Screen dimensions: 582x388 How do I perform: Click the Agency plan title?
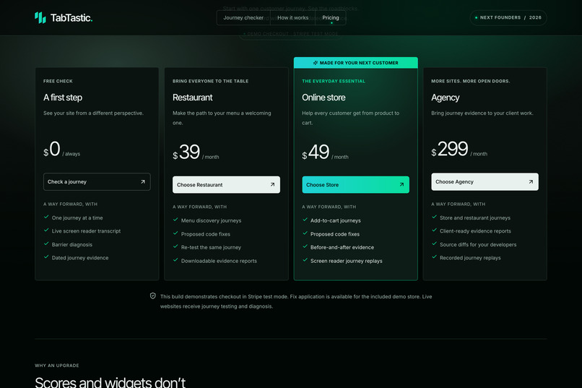pos(445,98)
